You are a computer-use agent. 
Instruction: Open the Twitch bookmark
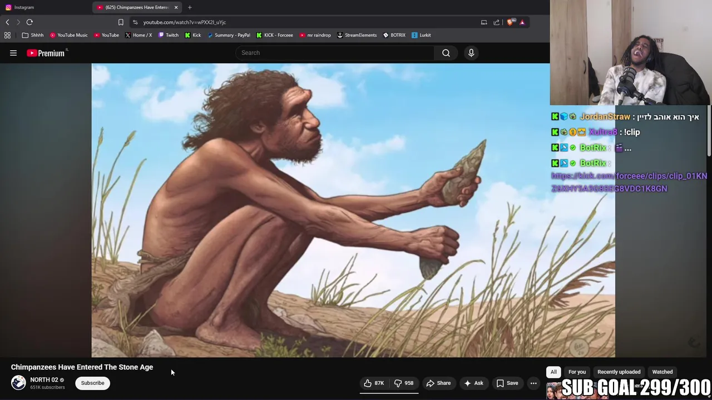point(169,35)
